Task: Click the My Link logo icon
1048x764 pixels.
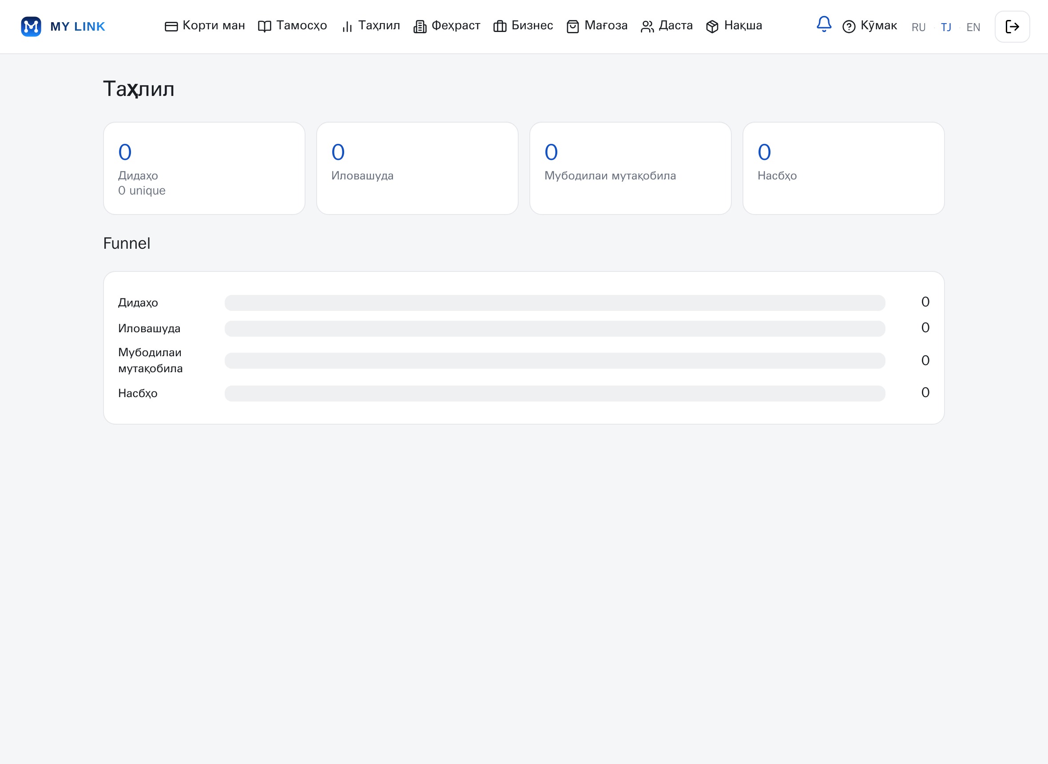Action: coord(31,26)
